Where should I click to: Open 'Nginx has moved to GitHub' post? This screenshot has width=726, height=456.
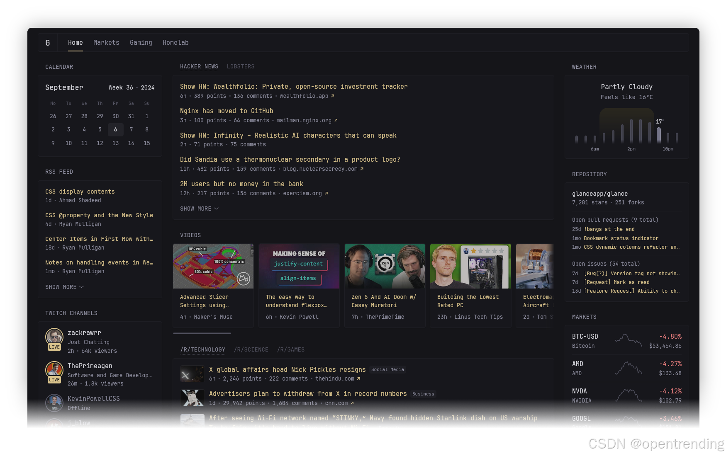coord(227,111)
